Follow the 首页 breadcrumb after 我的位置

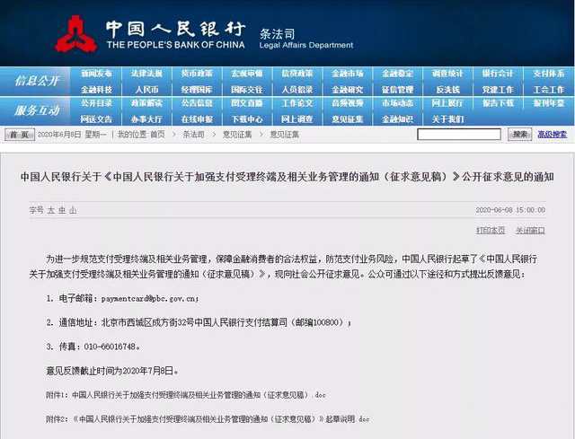158,135
